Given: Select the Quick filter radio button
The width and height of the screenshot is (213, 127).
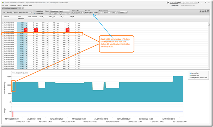Looking at the screenshot, I should (x=35, y=11).
